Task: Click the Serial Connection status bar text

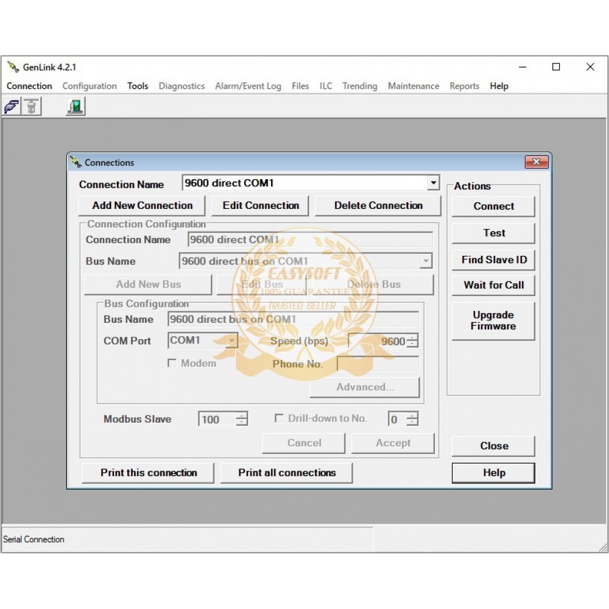Action: pyautogui.click(x=33, y=540)
